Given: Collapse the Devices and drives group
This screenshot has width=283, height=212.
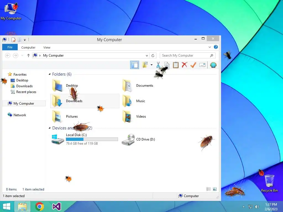Looking at the screenshot, I should pyautogui.click(x=50, y=128).
